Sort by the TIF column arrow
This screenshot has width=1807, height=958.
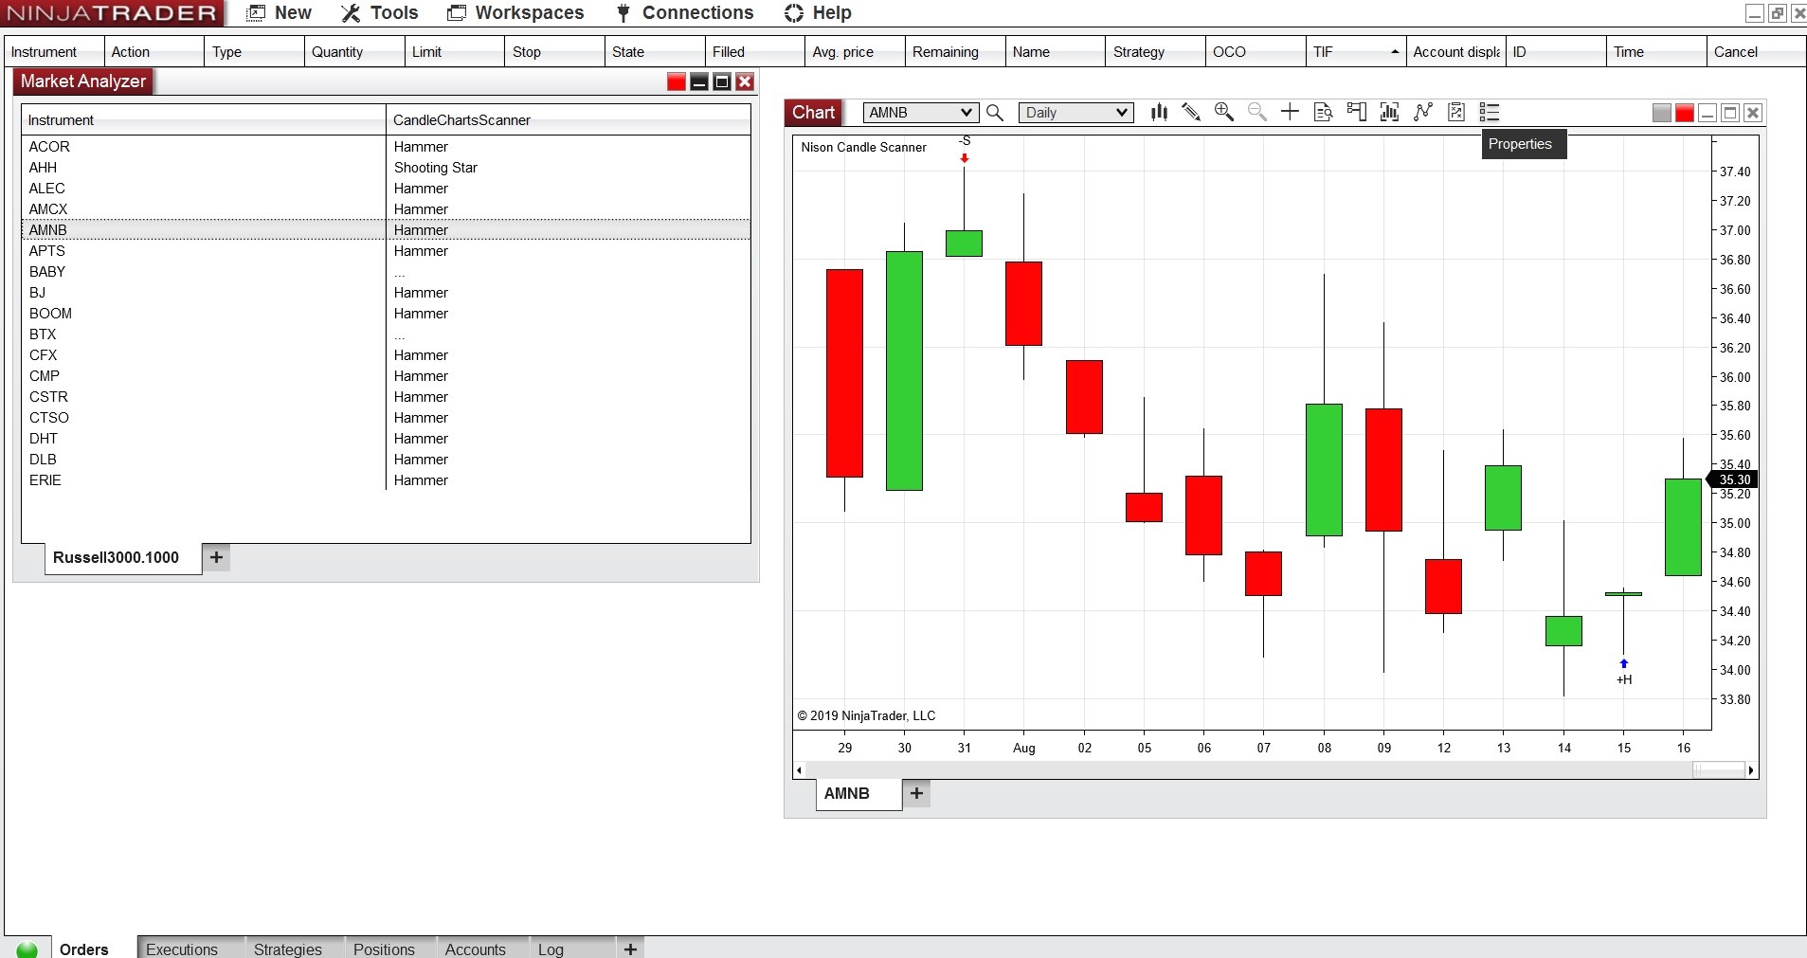pyautogui.click(x=1395, y=52)
